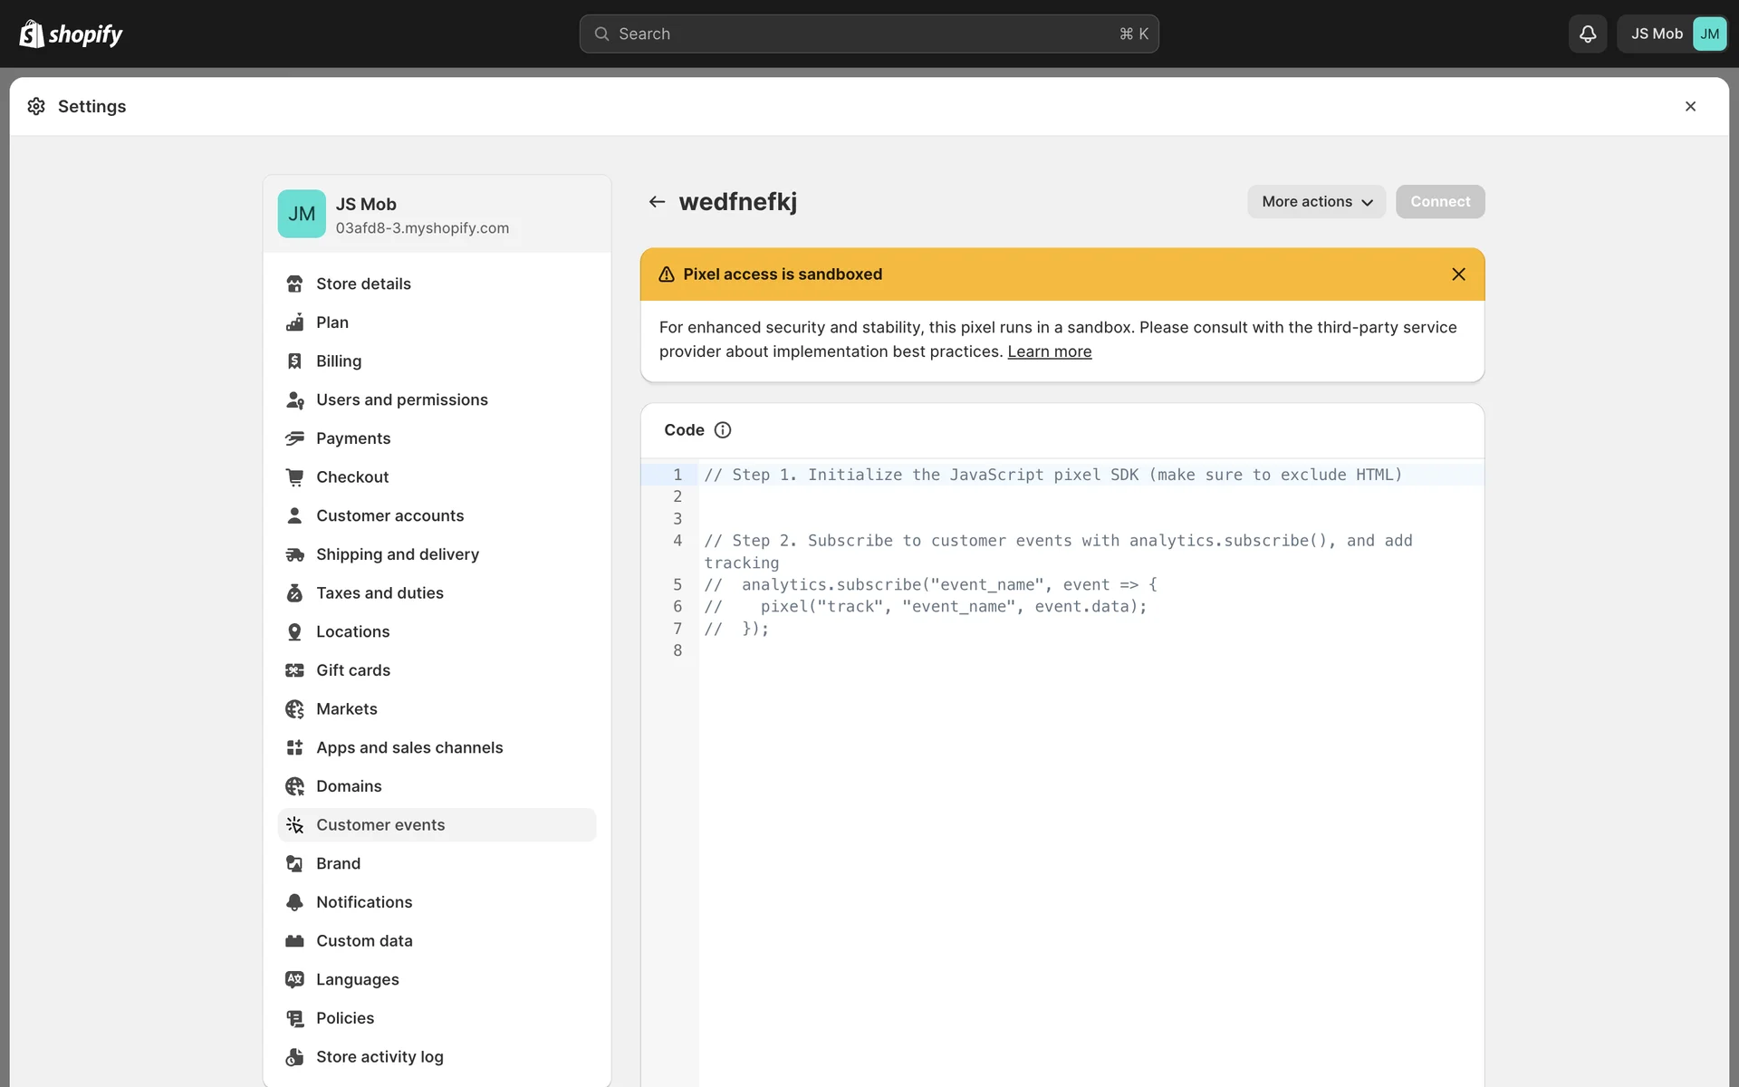Open JS Mob store card in sidebar
The width and height of the screenshot is (1739, 1087).
click(437, 215)
